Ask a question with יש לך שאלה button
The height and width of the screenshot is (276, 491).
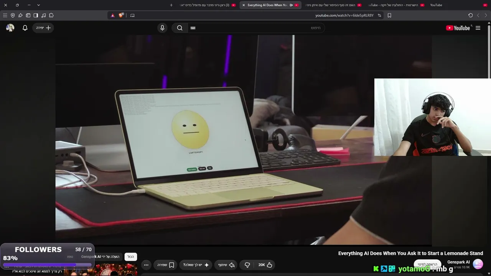[196, 265]
